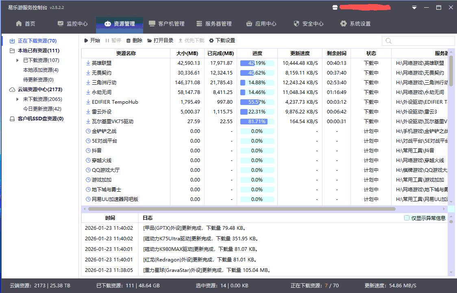Select the 删除 (Delete) toolbar icon

129,40
